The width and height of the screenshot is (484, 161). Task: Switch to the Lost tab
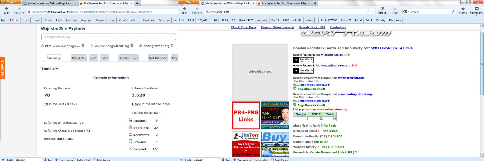coord(105,58)
